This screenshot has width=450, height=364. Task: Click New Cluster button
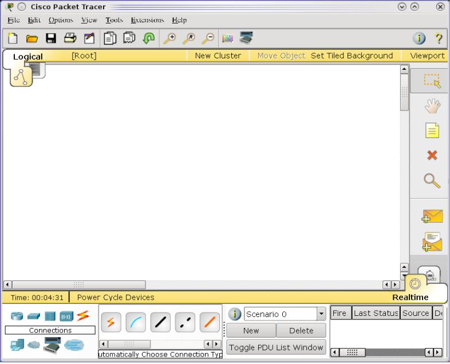pos(218,56)
